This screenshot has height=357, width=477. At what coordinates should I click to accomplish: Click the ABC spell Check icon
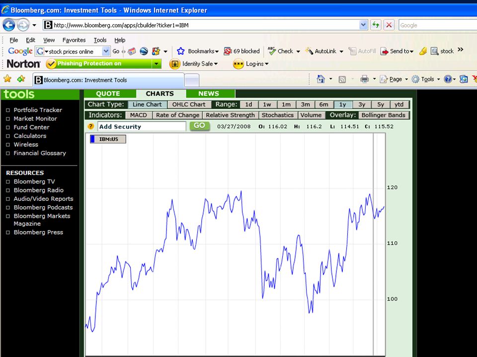point(272,51)
